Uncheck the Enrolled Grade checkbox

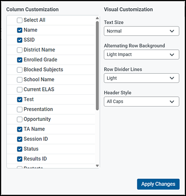[20, 60]
